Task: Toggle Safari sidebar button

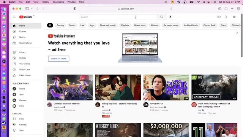Action: 27,8
